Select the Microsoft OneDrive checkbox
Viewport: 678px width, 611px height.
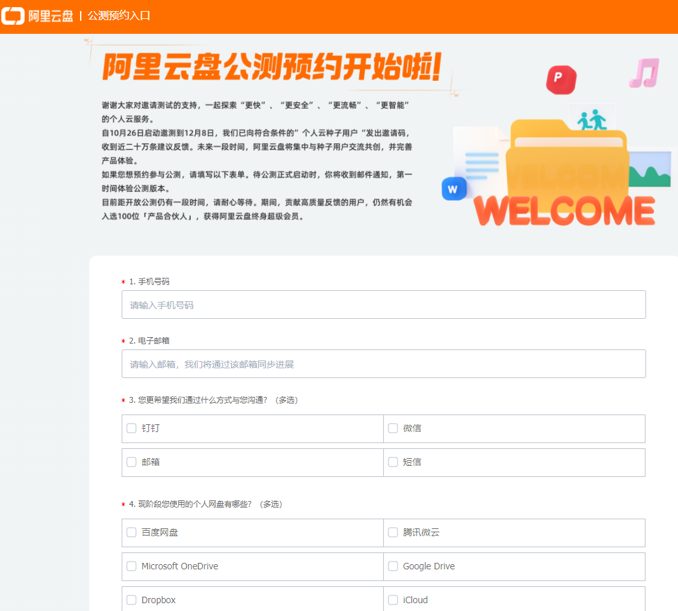[x=131, y=566]
